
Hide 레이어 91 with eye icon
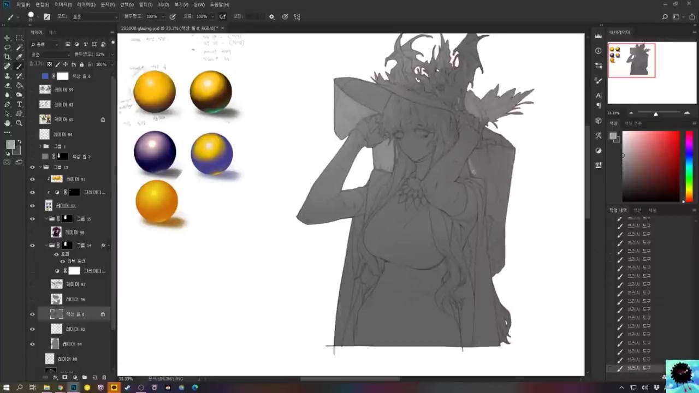point(32,179)
